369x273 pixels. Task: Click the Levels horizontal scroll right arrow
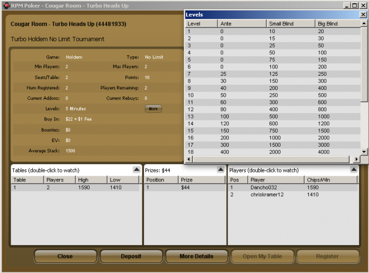357,159
